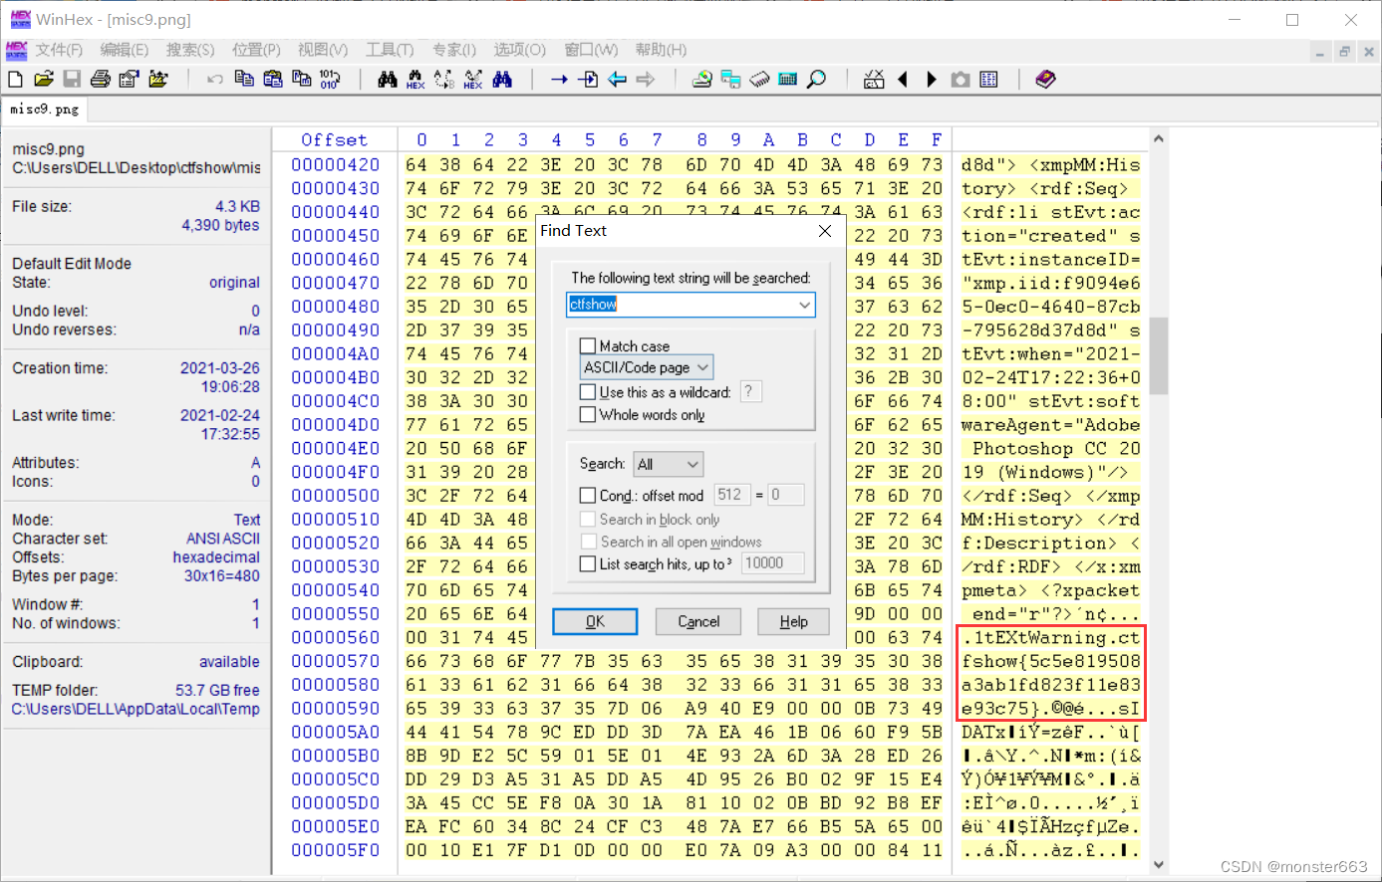Open the 位置(P) menu
This screenshot has height=882, width=1382.
[x=256, y=50]
